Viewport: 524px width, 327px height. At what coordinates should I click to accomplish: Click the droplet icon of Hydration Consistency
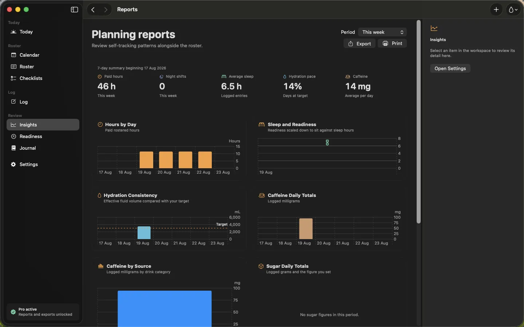[x=99, y=195]
